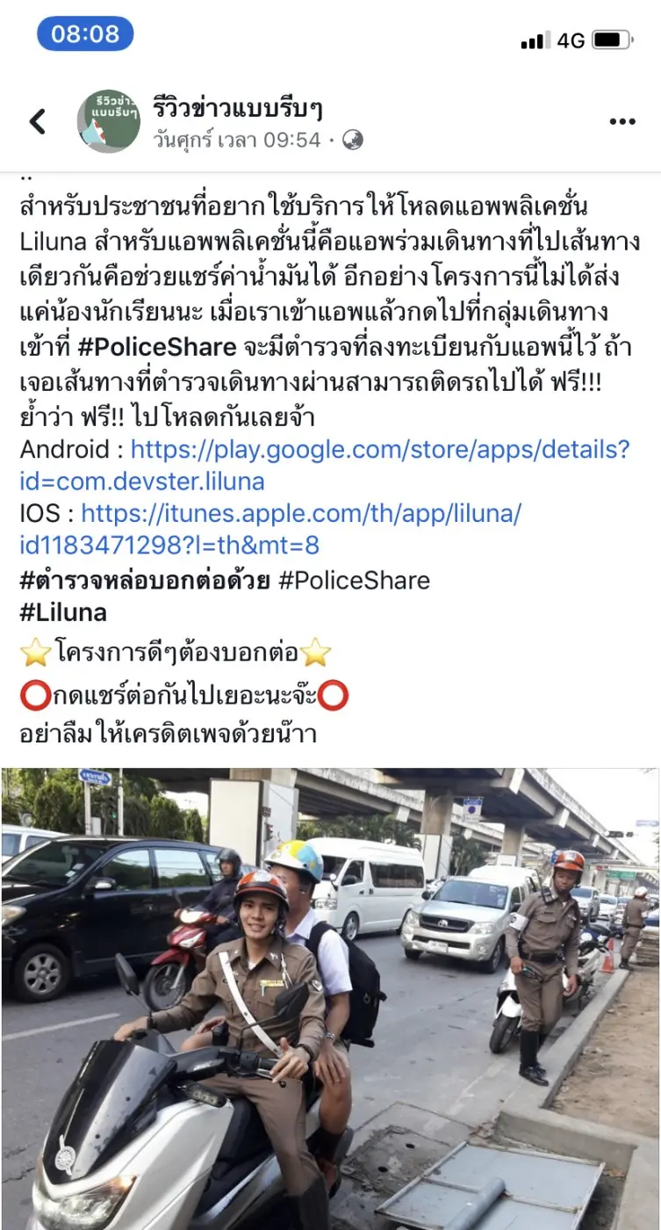Tap the #Liluna hashtag
This screenshot has width=661, height=1230.
[x=63, y=612]
